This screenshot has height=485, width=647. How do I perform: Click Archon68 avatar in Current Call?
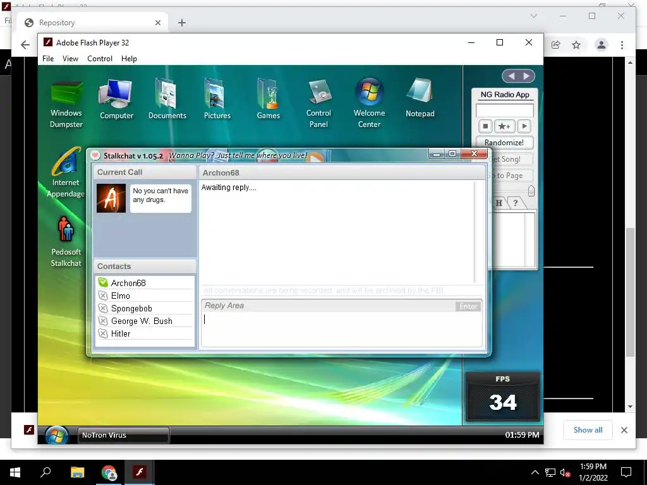coord(111,198)
